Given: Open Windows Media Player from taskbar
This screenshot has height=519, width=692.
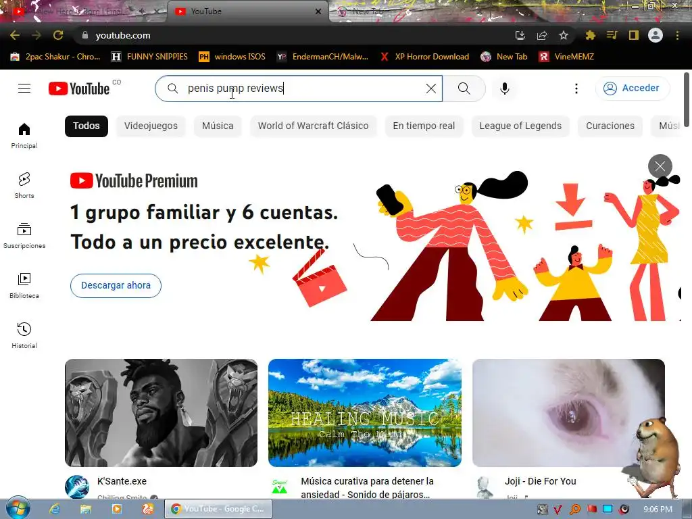Looking at the screenshot, I should pyautogui.click(x=116, y=509).
